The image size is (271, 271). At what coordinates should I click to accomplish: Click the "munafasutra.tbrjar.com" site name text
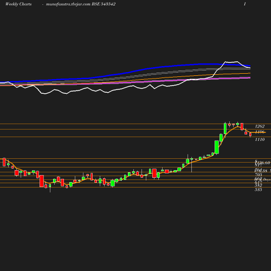point(68,4)
